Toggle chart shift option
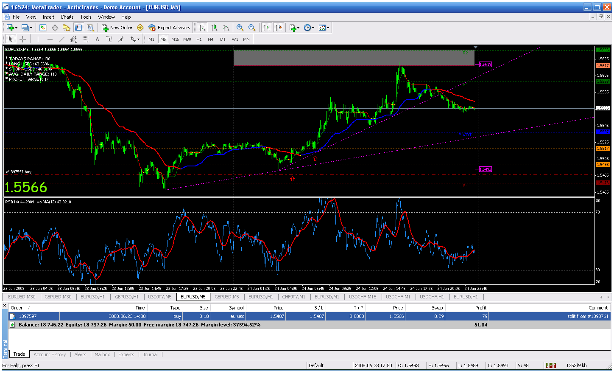The width and height of the screenshot is (614, 371). pos(278,28)
